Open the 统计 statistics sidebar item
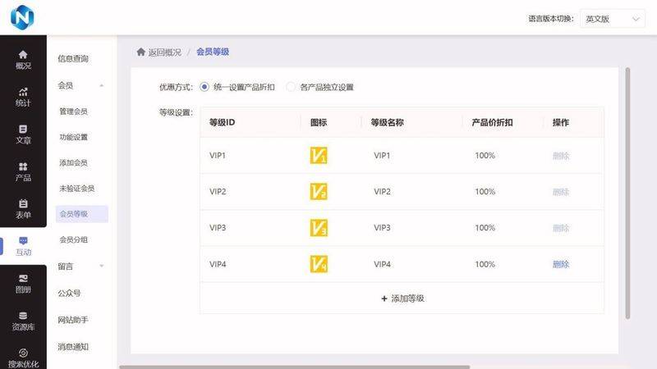Screen dimensions: 657x369 point(23,97)
